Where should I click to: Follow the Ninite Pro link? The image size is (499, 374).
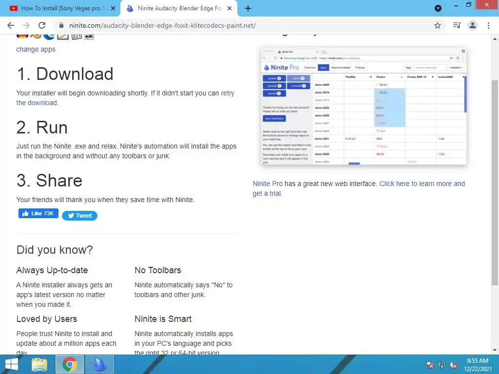268,184
